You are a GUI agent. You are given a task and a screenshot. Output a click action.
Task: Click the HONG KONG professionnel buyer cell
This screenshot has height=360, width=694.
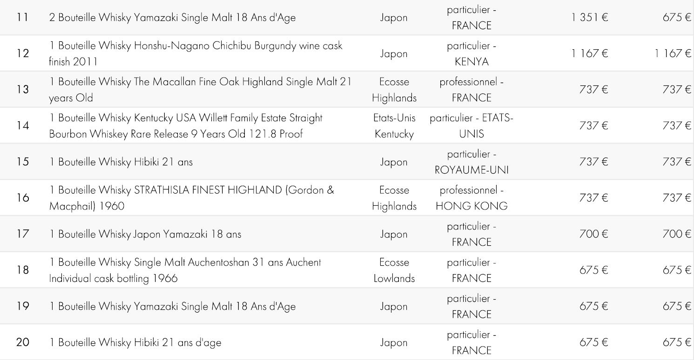[x=472, y=198]
